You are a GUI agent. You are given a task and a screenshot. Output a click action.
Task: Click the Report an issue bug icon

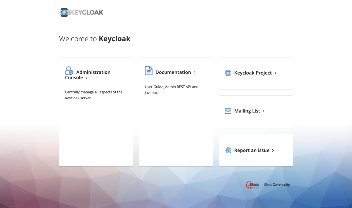pos(228,150)
